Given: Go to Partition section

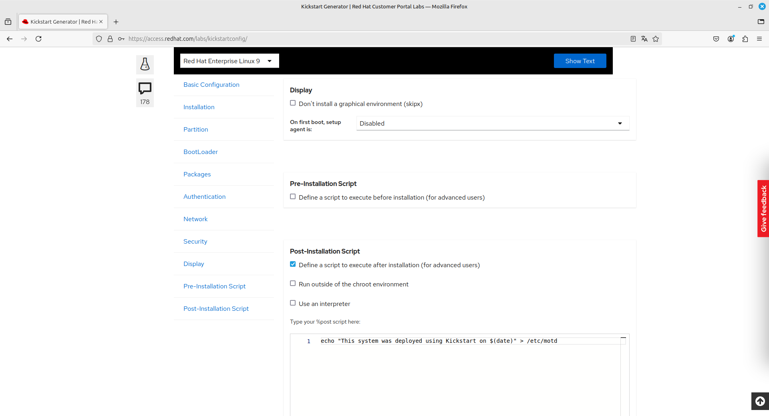Looking at the screenshot, I should [196, 130].
